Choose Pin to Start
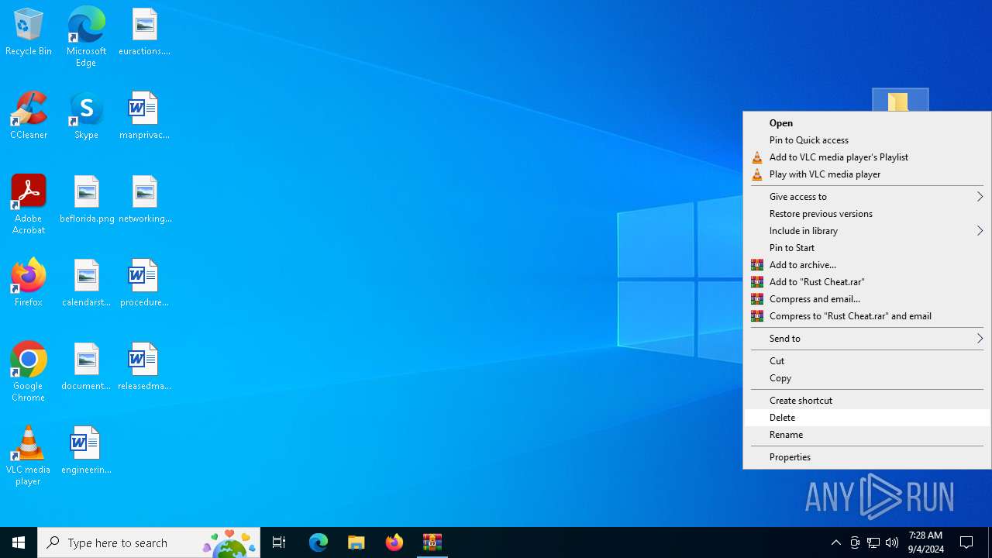The image size is (992, 558). [867, 248]
